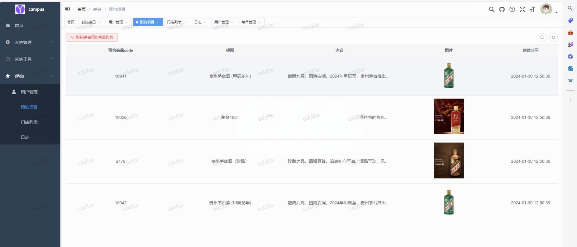The width and height of the screenshot is (577, 247).
Task: Toggle the table search panel round button
Action: [542, 37]
